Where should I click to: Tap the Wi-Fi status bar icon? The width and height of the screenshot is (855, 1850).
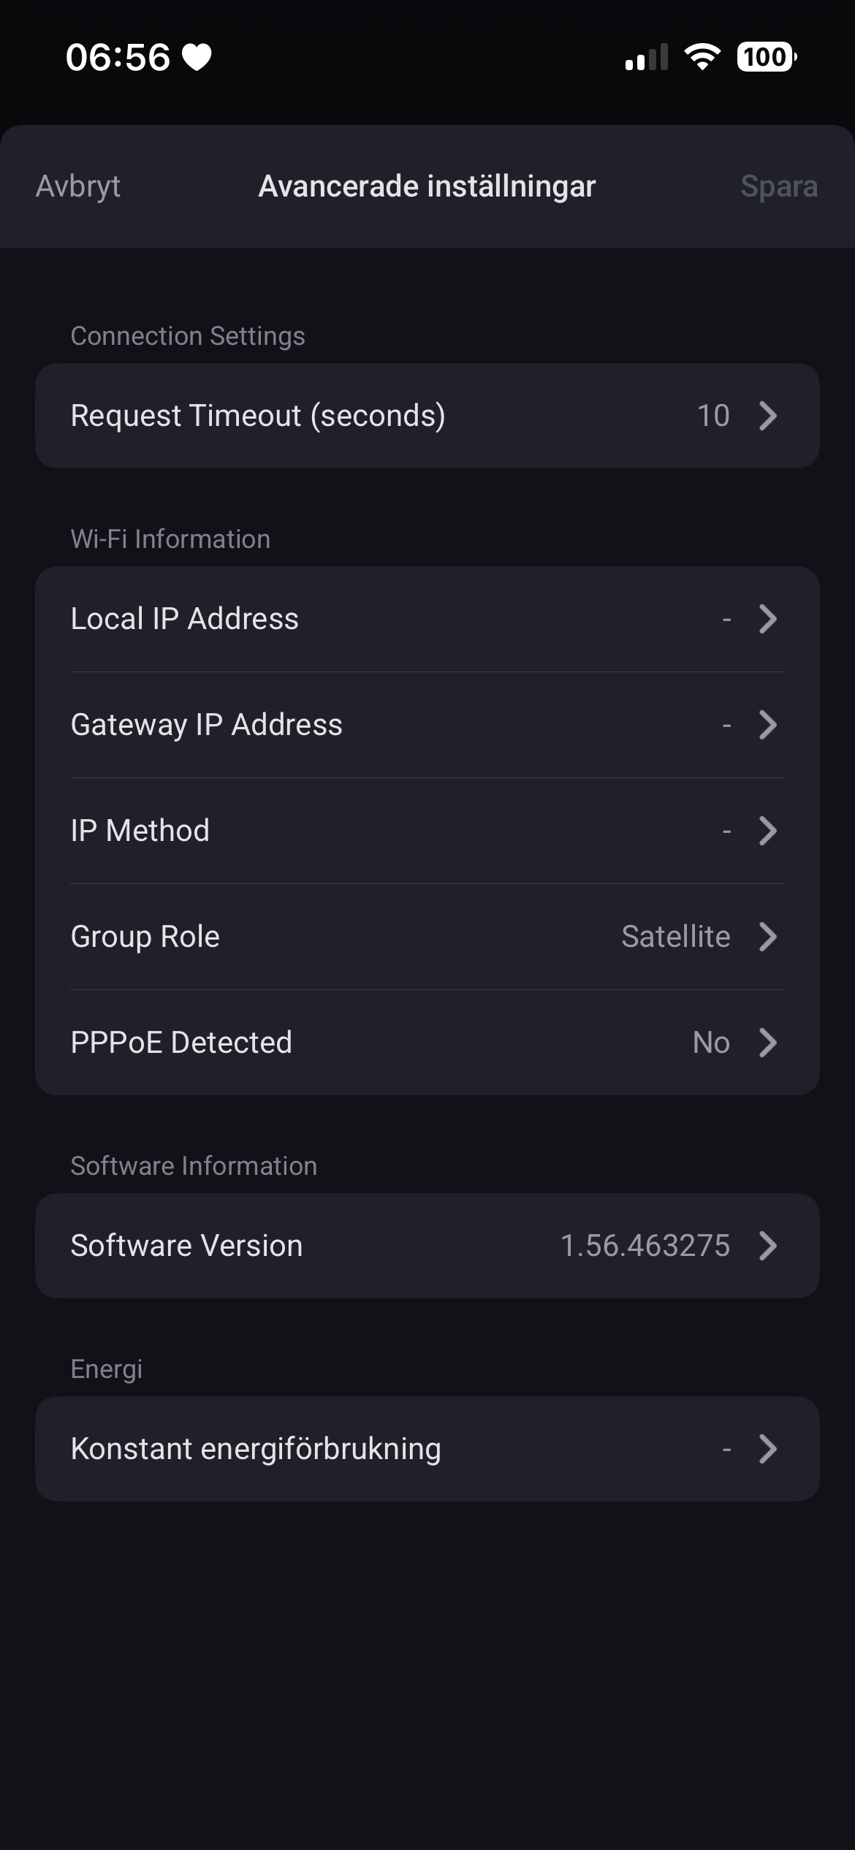pyautogui.click(x=702, y=57)
